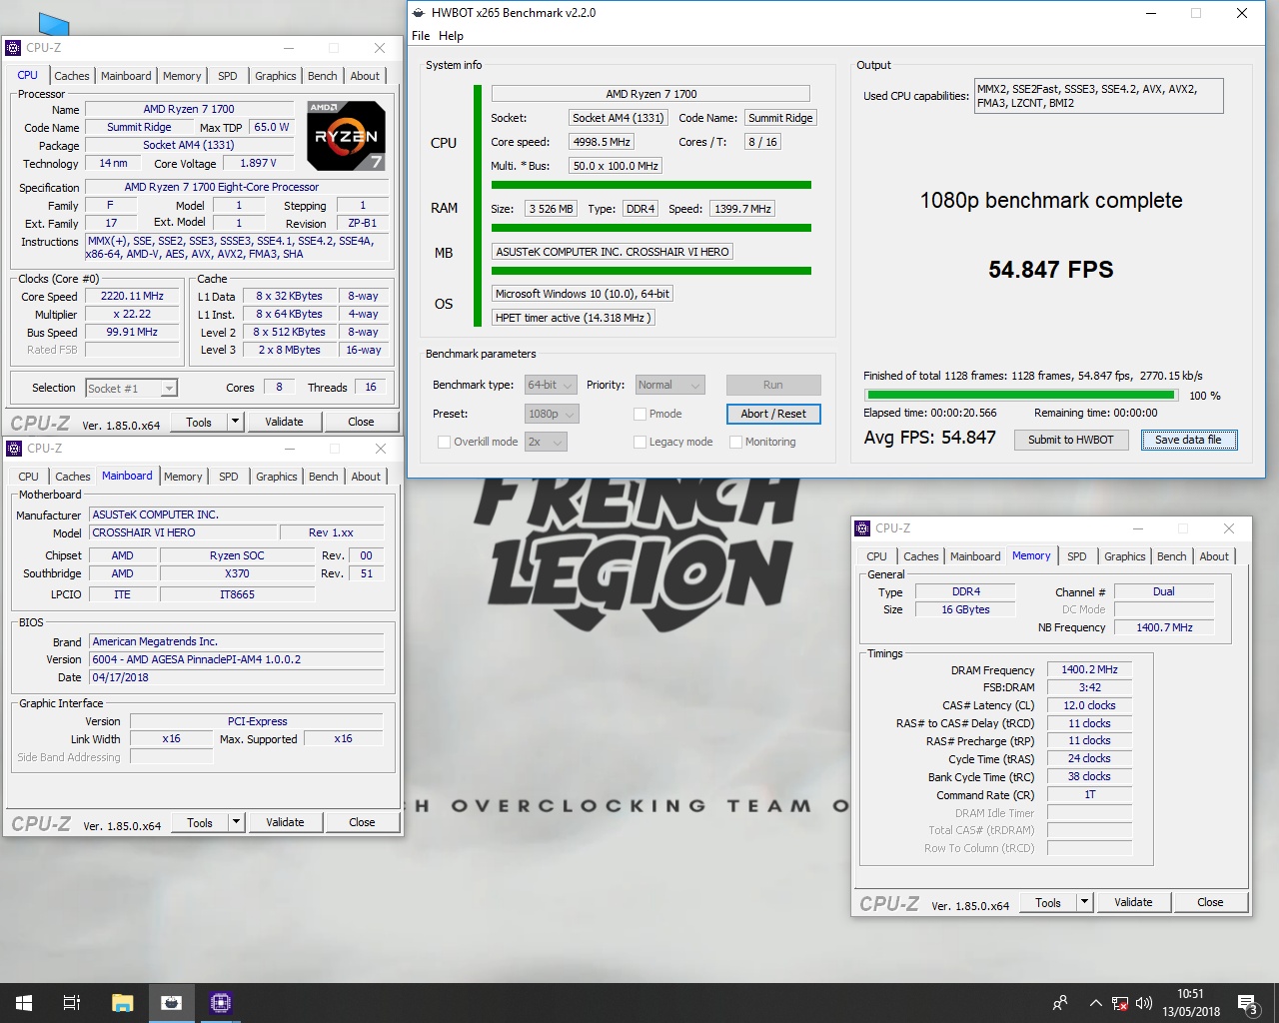Click the benchmark frames progress bar

point(1019,396)
